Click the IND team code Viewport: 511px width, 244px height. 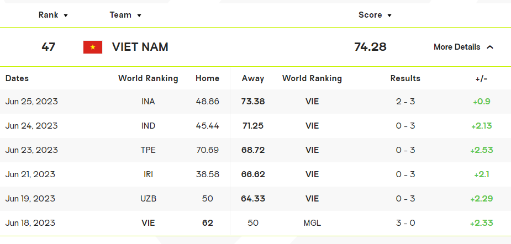pos(148,126)
